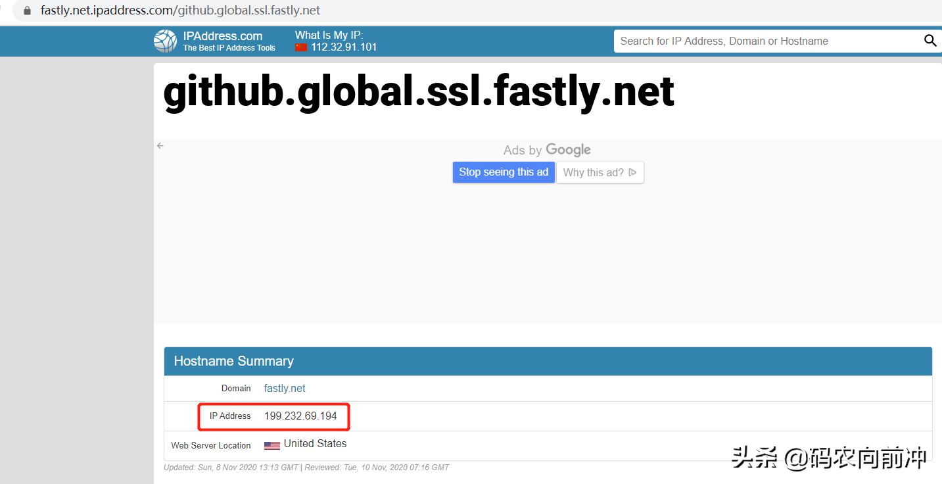Click the search magnifier icon
Screen dimensions: 942x484
(930, 41)
